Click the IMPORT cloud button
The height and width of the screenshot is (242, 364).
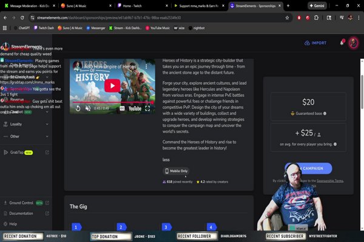pos(315,43)
